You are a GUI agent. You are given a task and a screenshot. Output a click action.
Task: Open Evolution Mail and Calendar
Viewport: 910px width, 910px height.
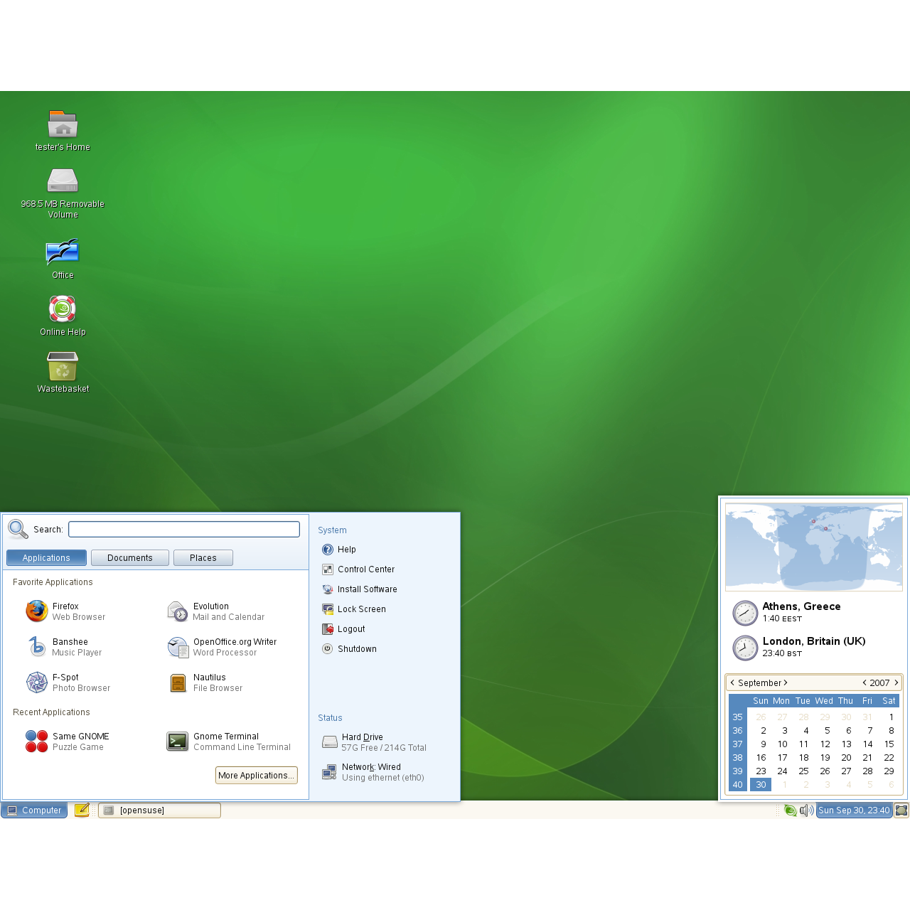tap(211, 611)
